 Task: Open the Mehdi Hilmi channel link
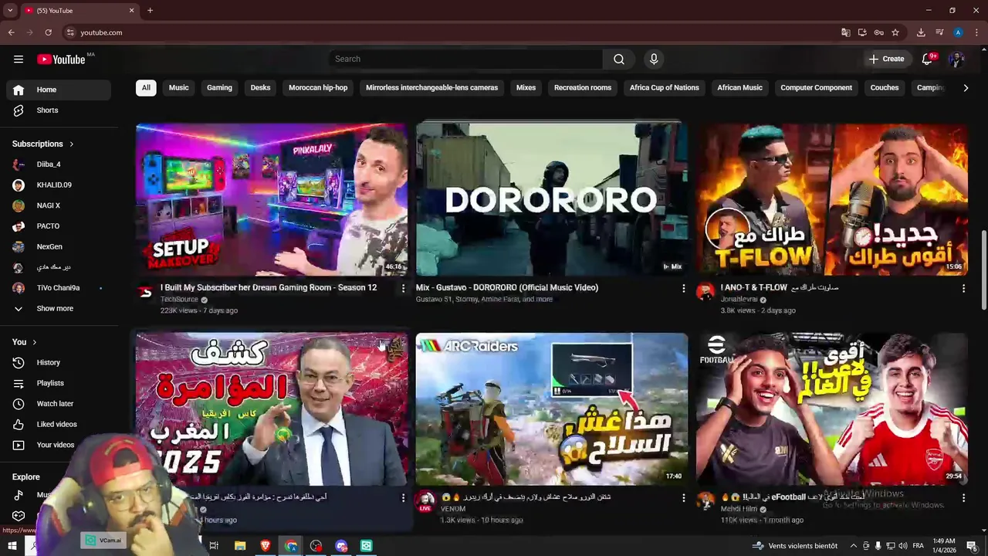click(x=739, y=510)
